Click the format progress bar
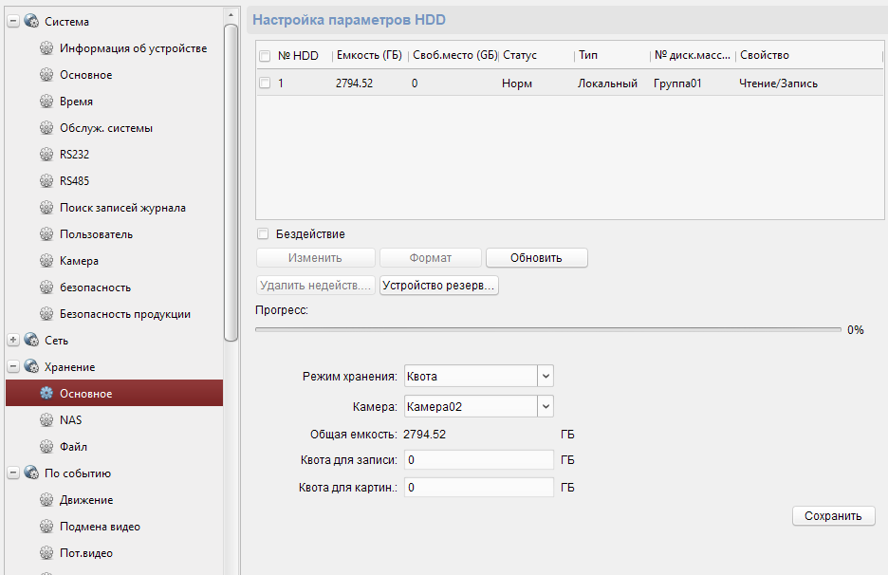This screenshot has height=575, width=888. (547, 330)
